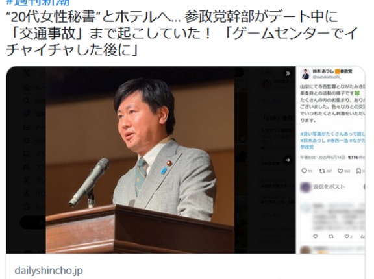Open 鈴木あつし profile avatar
Viewport: 374px width, 279px height.
(x=305, y=74)
